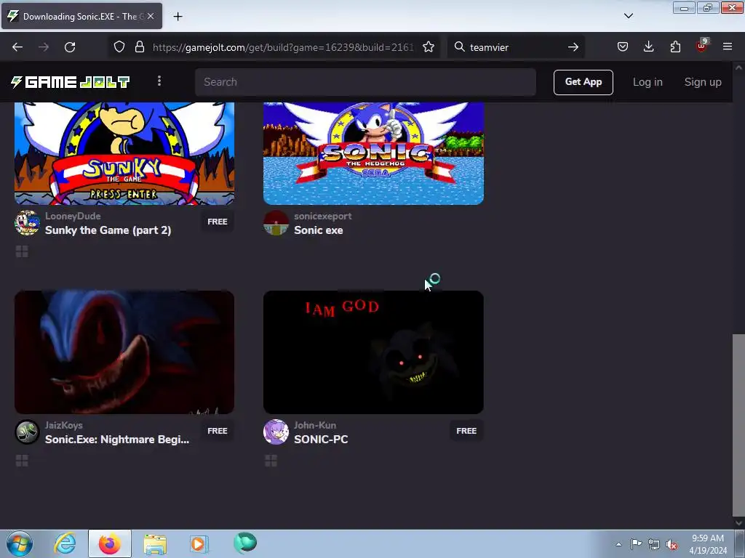Launch Internet Explorer from taskbar
The image size is (745, 558).
point(65,543)
